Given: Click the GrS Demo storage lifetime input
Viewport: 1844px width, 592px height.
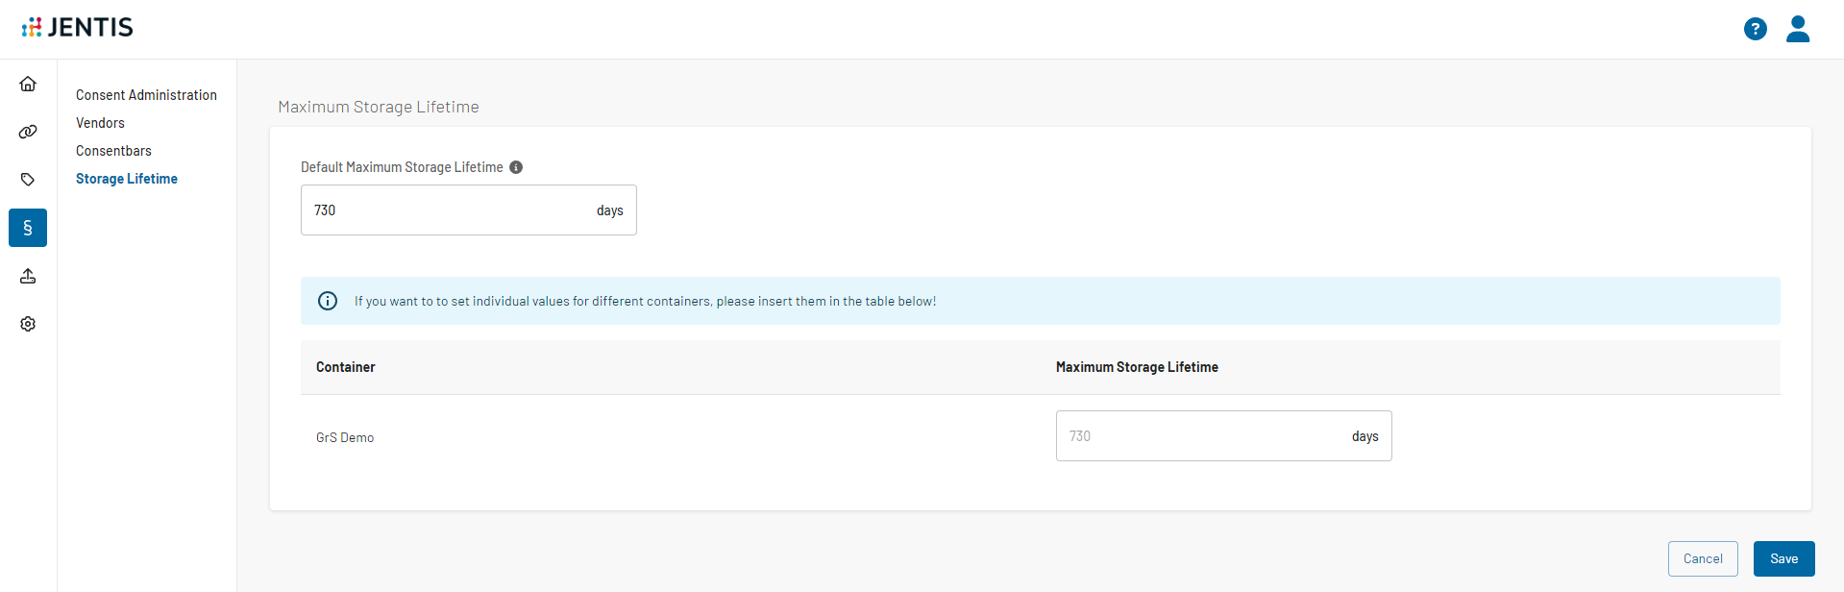Looking at the screenshot, I should point(1201,436).
